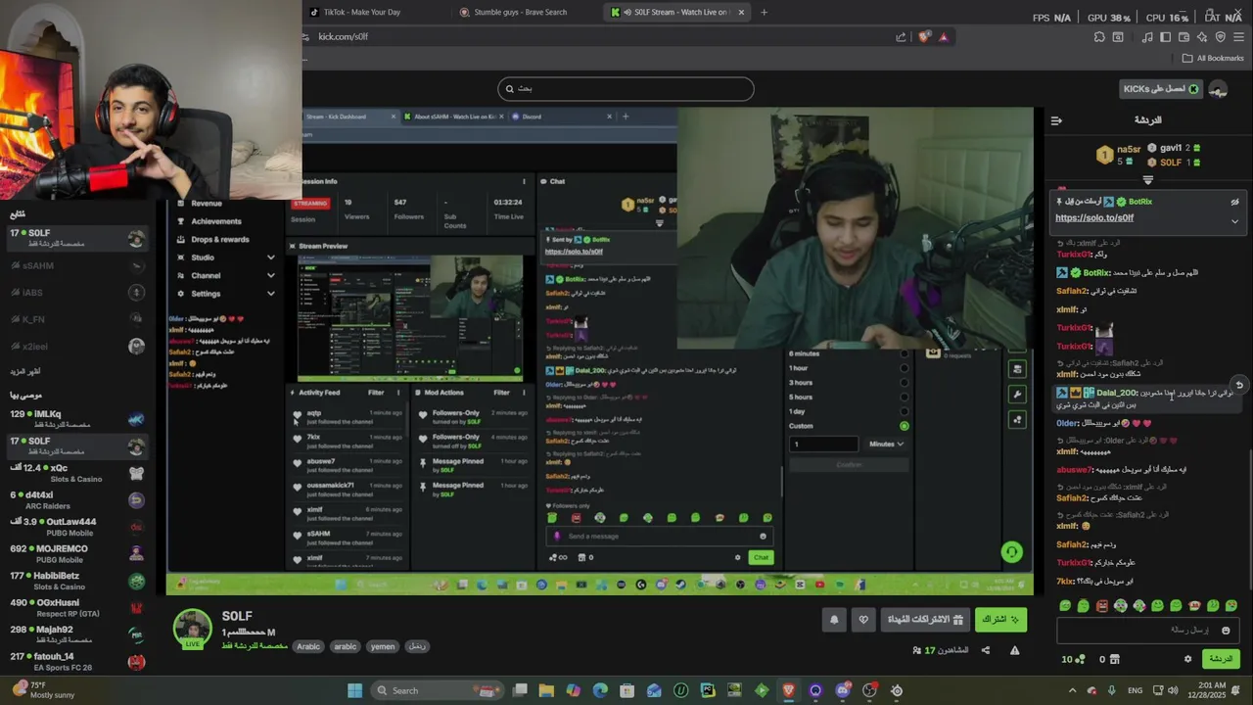
Task: Open the pinned https://solo.to/s0lf link
Action: pos(1094,218)
